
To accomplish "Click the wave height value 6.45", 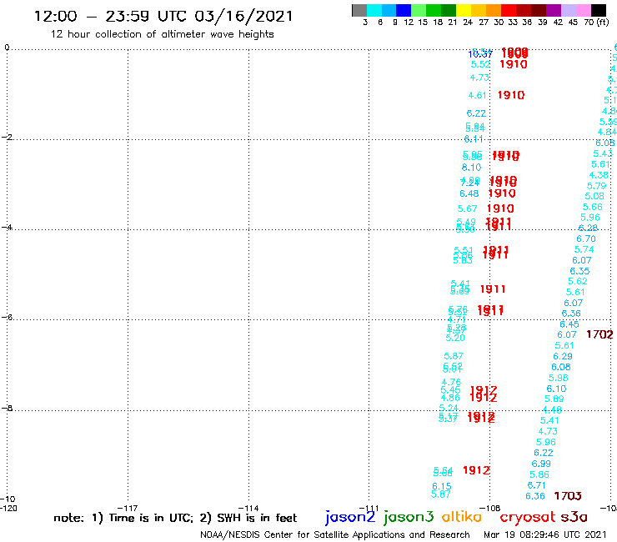I will tap(569, 324).
